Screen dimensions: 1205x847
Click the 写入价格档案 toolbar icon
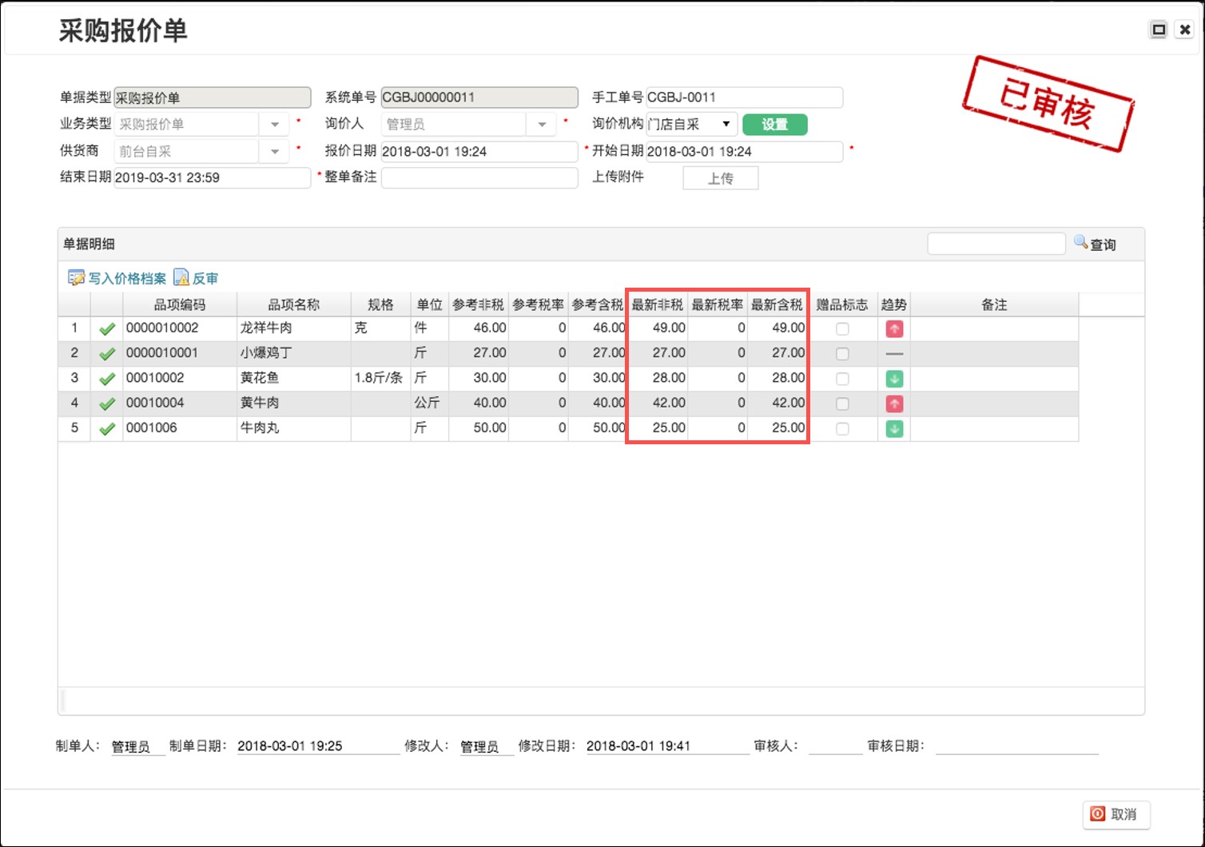click(77, 278)
